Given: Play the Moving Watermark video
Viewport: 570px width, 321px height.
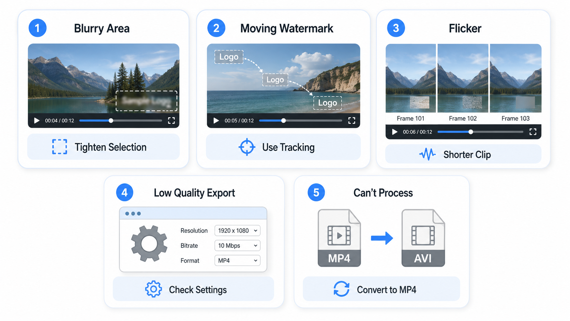Looking at the screenshot, I should tap(216, 120).
